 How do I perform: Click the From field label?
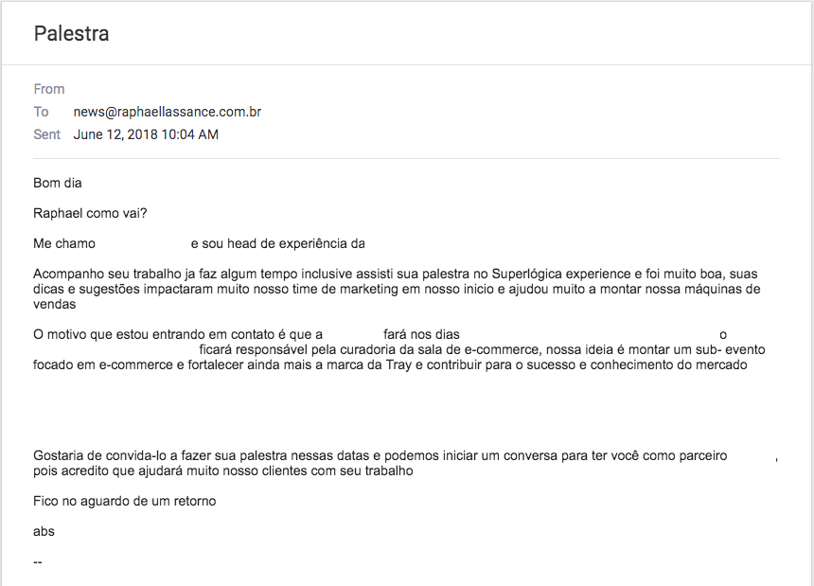click(49, 89)
